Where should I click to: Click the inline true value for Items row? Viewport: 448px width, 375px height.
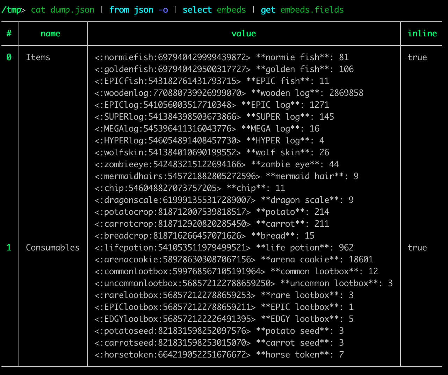[417, 57]
